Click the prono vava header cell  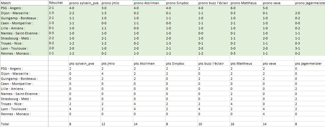pos(278,3)
